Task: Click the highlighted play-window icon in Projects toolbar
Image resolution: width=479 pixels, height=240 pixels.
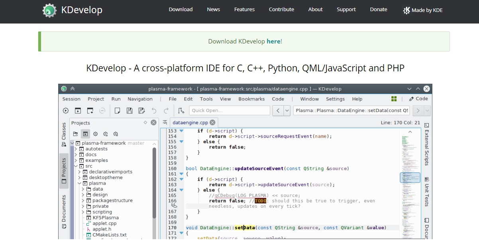Action: (85, 134)
